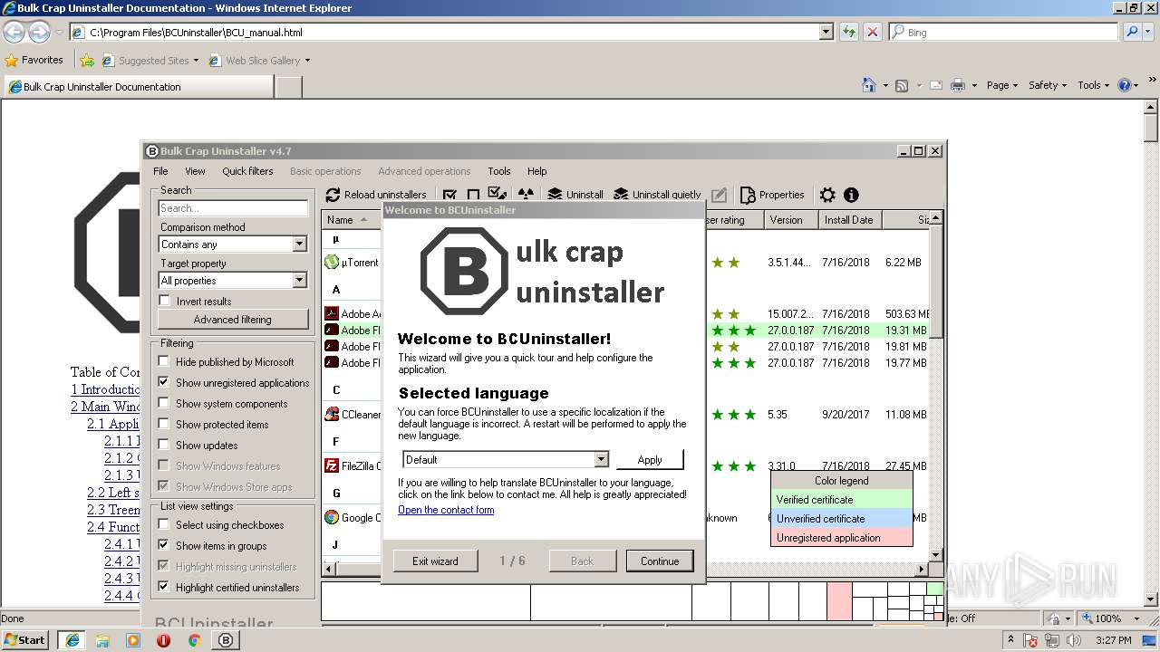Click Apply next to language selection
Screen dimensions: 1160x652
pyautogui.click(x=650, y=460)
